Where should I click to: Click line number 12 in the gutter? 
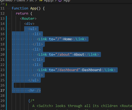click(2, 14)
